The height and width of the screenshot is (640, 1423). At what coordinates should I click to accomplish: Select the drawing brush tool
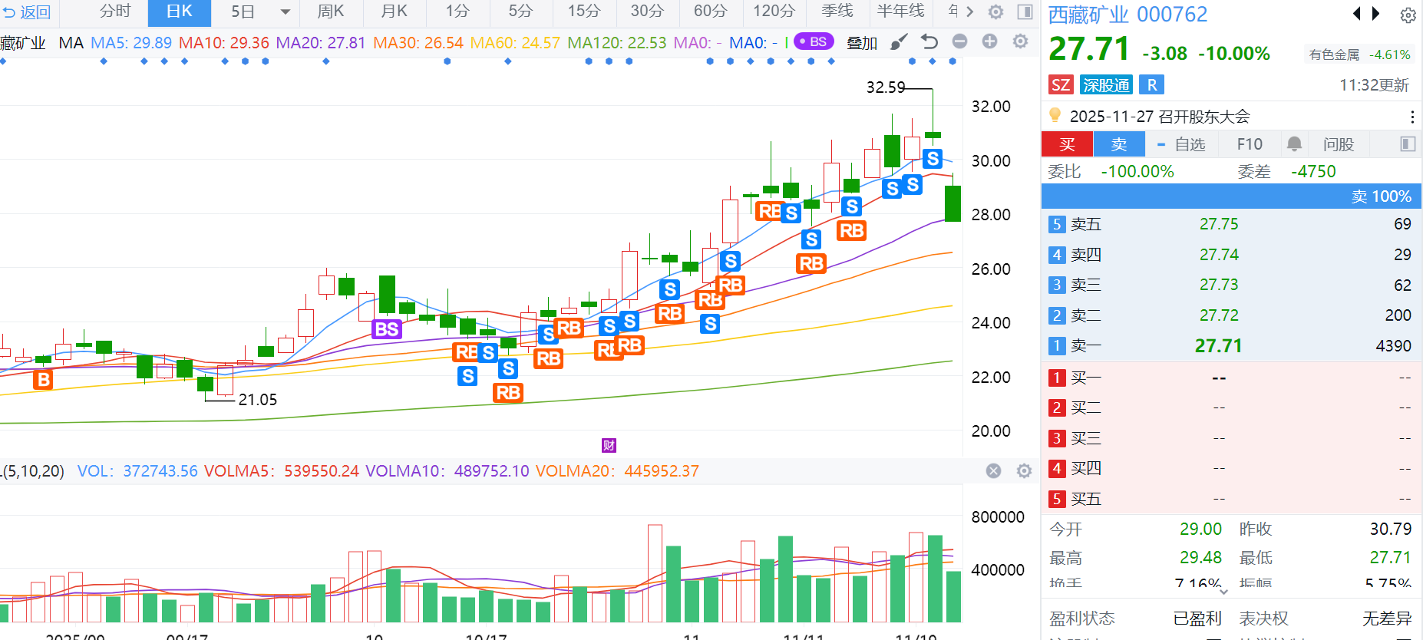pyautogui.click(x=899, y=42)
